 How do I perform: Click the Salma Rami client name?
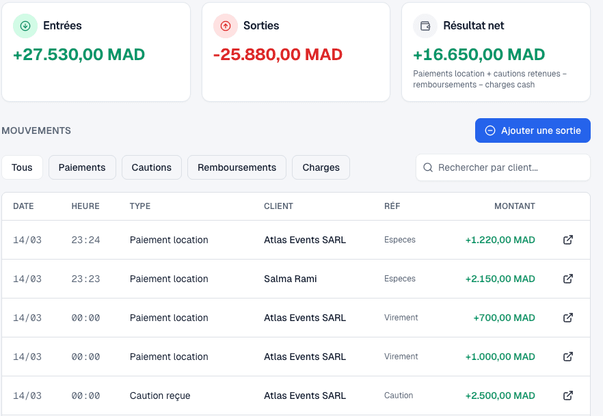pyautogui.click(x=290, y=279)
